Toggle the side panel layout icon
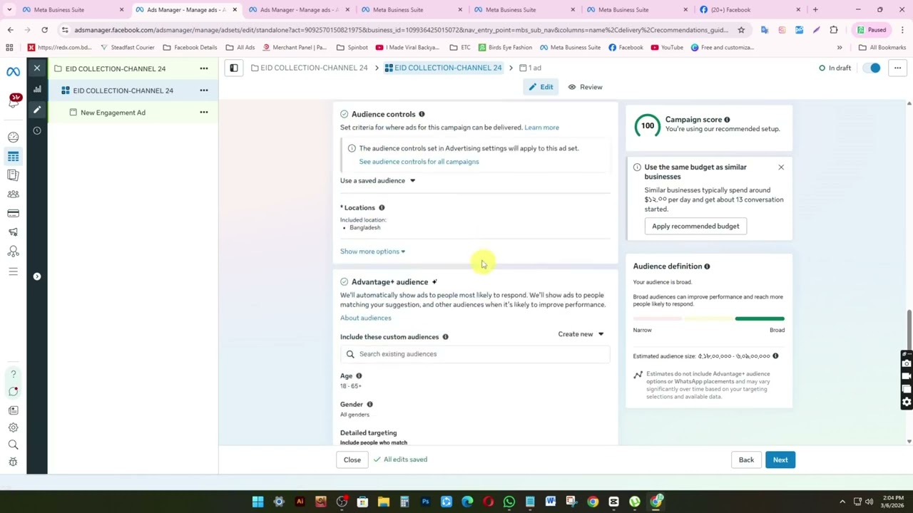913x513 pixels. click(233, 68)
